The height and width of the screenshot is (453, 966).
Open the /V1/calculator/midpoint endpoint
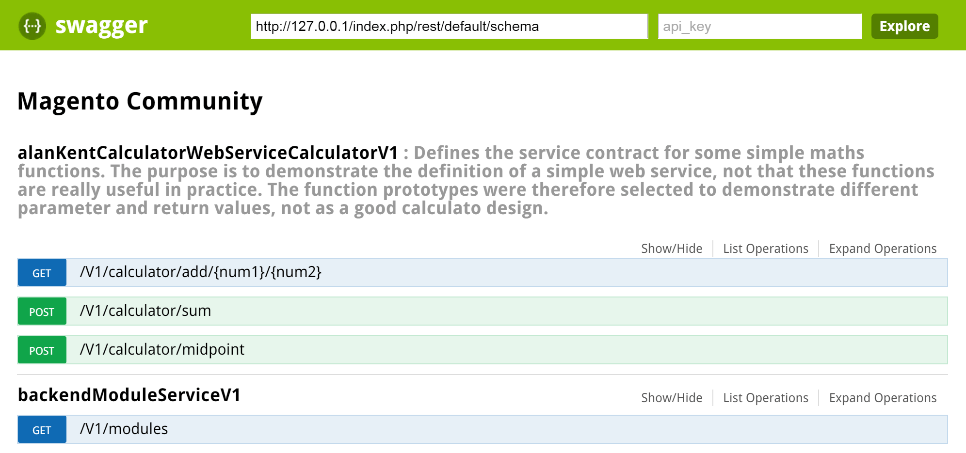[x=162, y=350]
